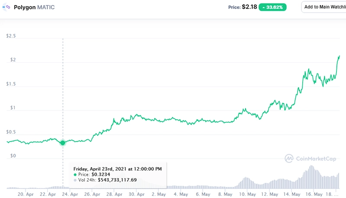The height and width of the screenshot is (198, 346).
Task: Click the 26. Apr date label
Action: (92, 194)
